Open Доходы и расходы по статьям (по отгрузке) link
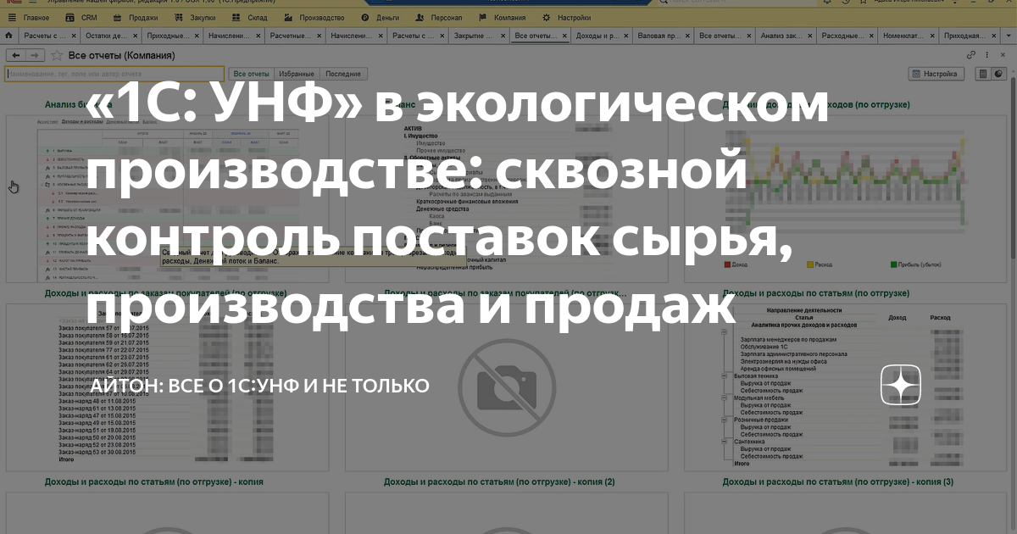Viewport: 1017px width, 534px height. (x=815, y=292)
